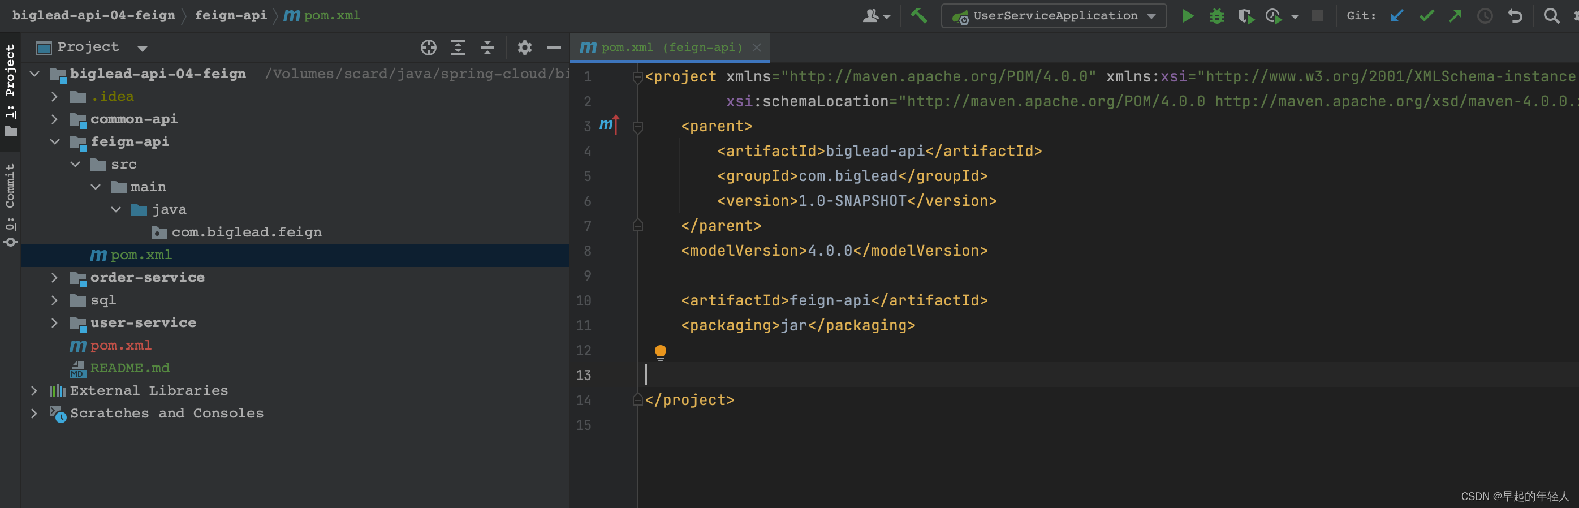Click the 1.0-SNAPSHOT version text
The height and width of the screenshot is (508, 1579).
[852, 201]
